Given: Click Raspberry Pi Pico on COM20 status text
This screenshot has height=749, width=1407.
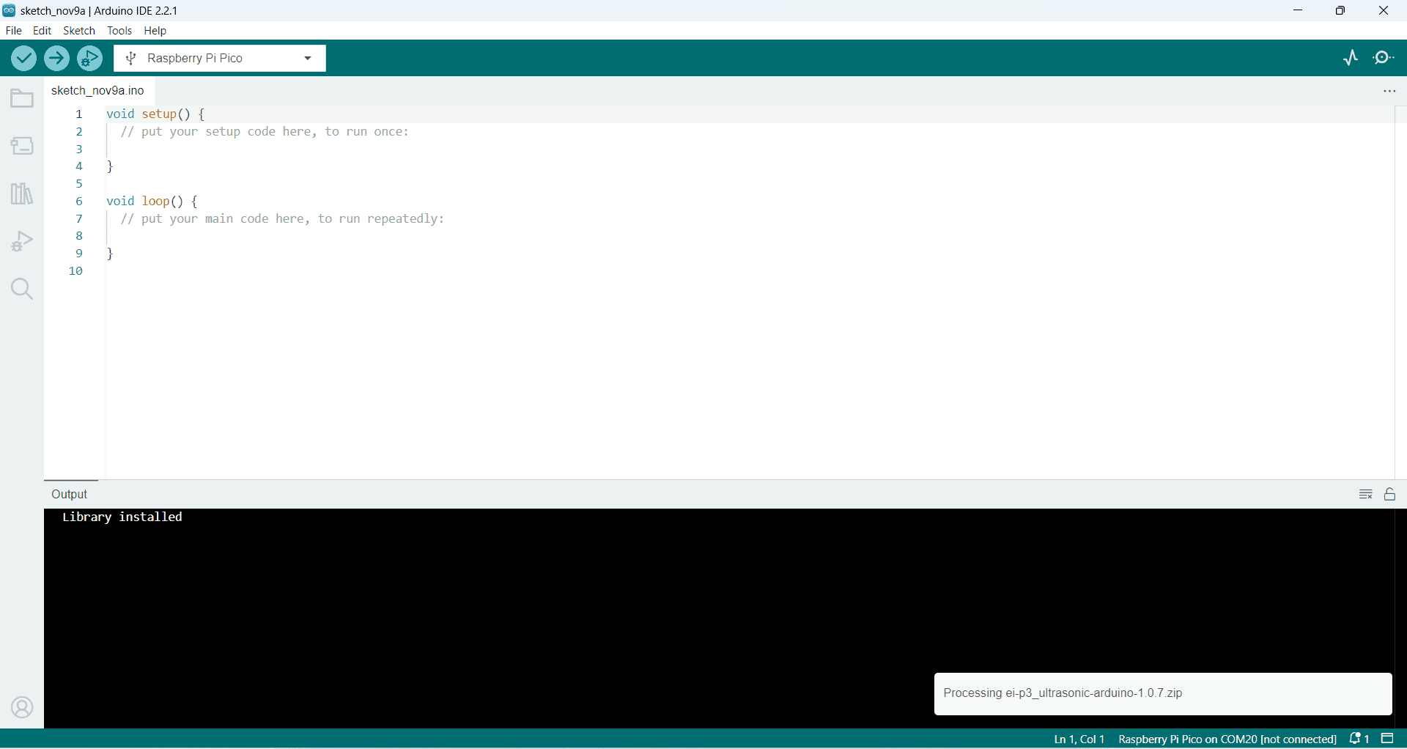Looking at the screenshot, I should pyautogui.click(x=1226, y=739).
